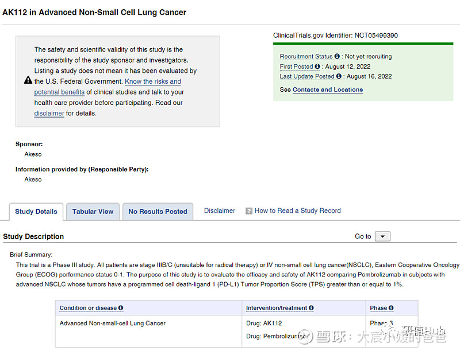Viewport: 460px width, 351px height.
Task: Click info icon next to Phase header
Action: (392, 309)
